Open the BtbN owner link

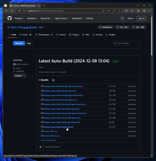point(13,27)
